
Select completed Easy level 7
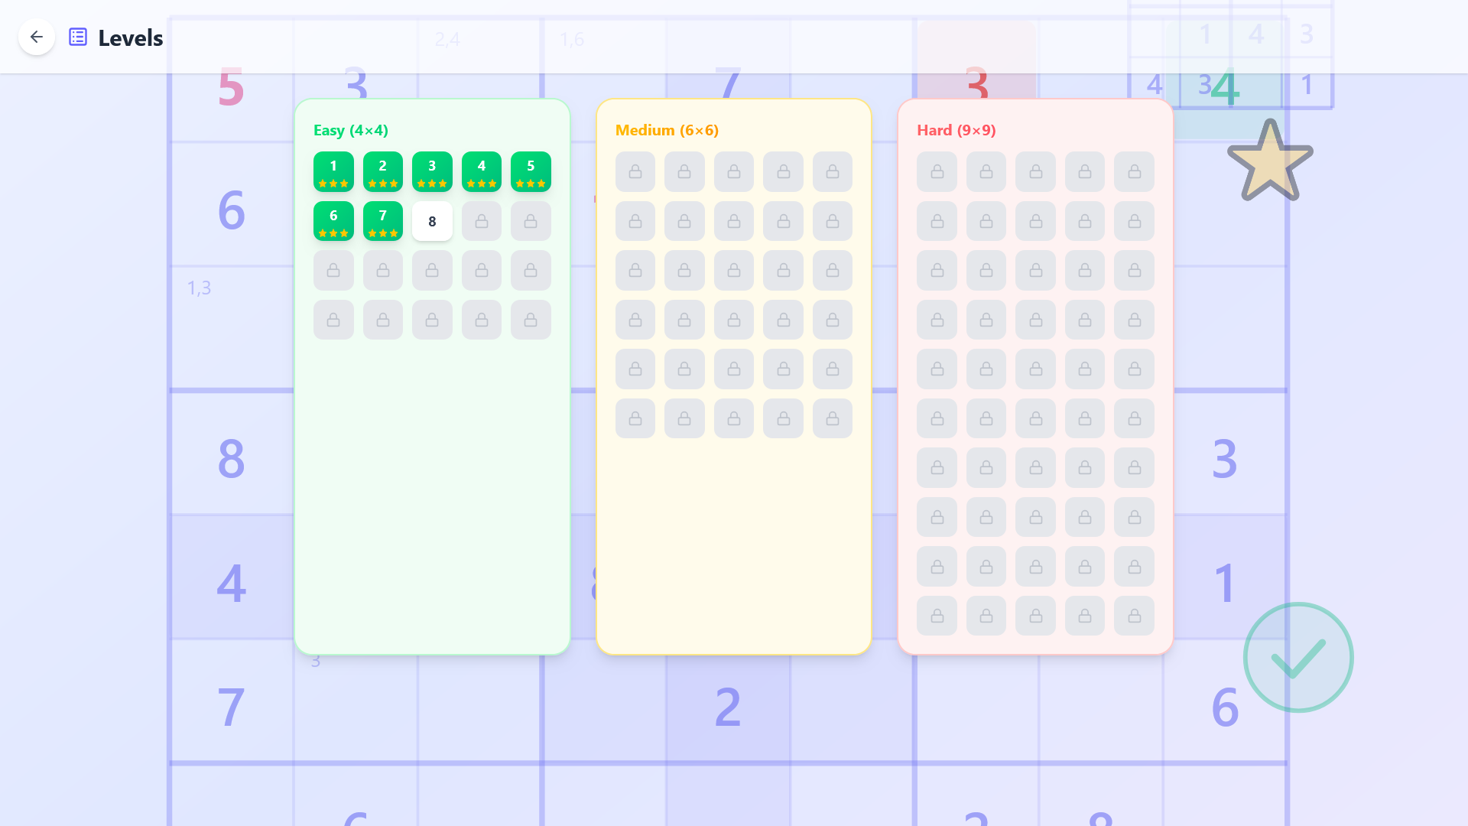click(382, 221)
